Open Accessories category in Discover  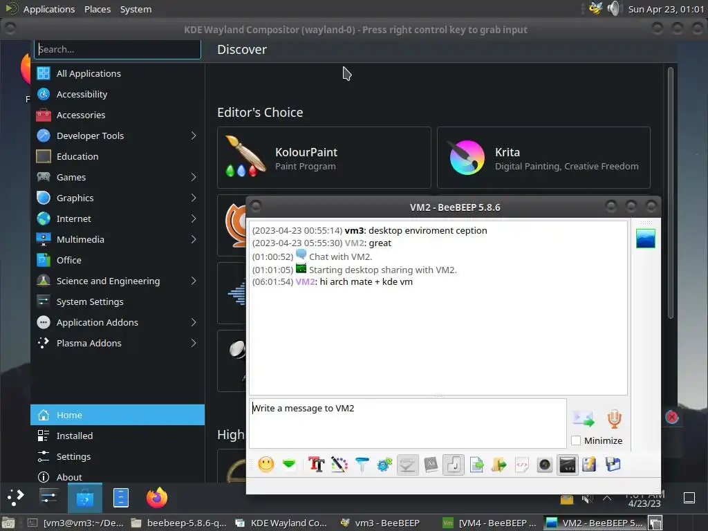click(x=118, y=115)
